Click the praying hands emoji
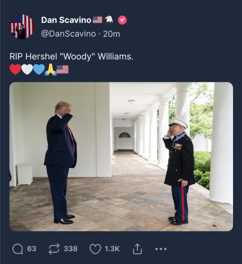Screen dimensions: 242x264 pos(51,69)
